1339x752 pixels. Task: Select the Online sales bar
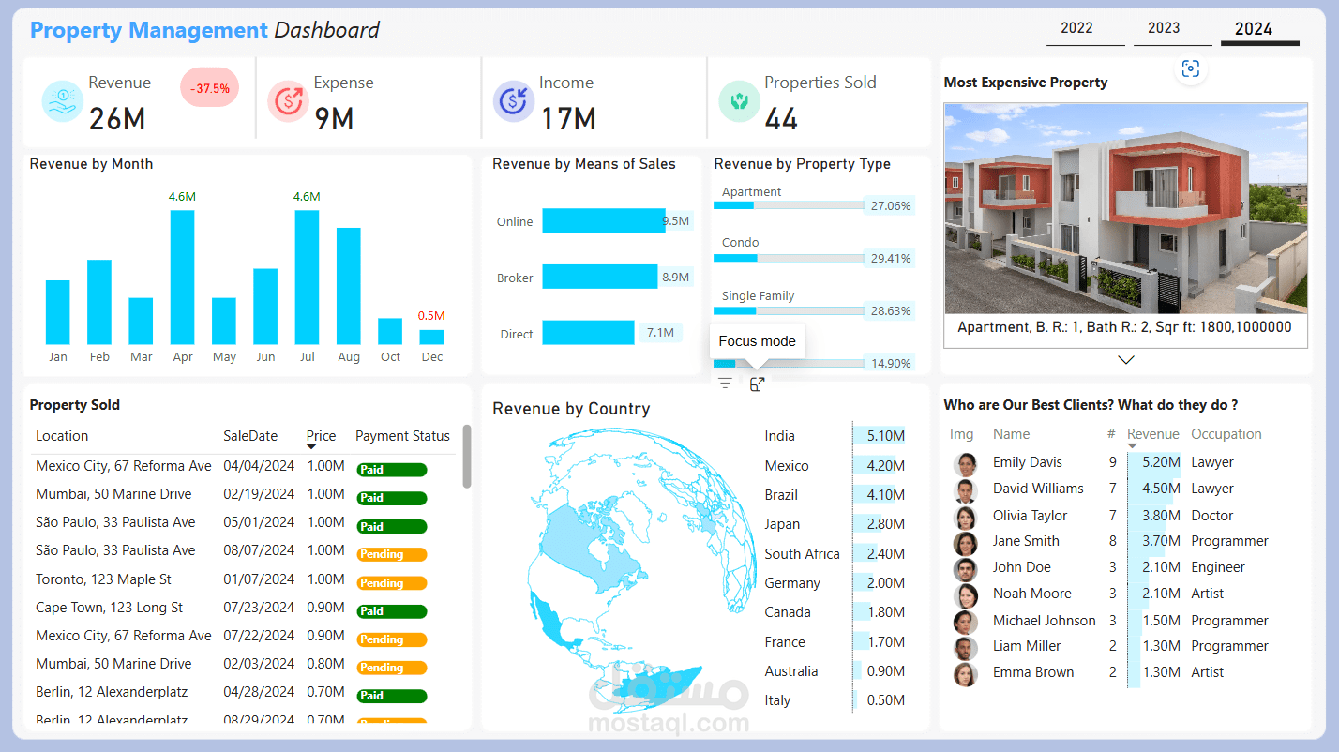pos(604,221)
